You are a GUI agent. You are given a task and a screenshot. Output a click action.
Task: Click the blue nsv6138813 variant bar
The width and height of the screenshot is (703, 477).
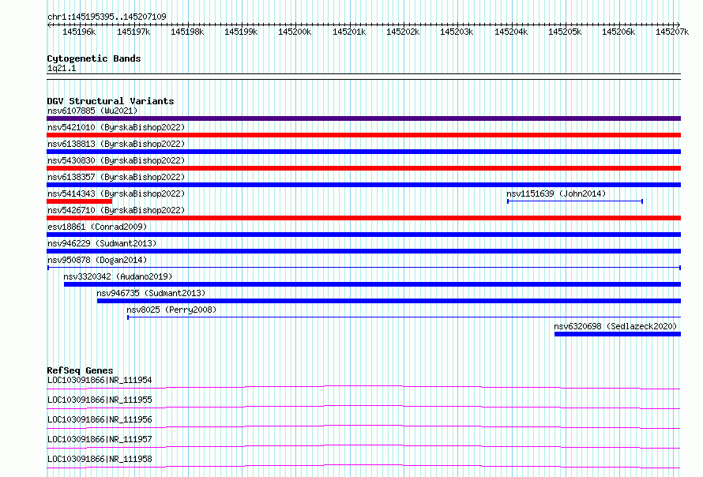(363, 152)
